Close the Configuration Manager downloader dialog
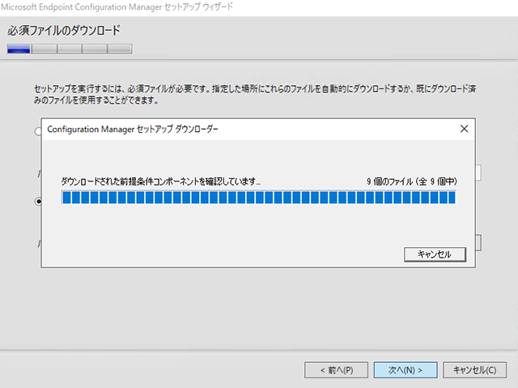Viewport: 518px width, 388px height. pyautogui.click(x=464, y=129)
